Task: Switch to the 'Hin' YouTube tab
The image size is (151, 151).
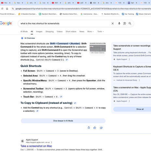Action: coord(4,3)
